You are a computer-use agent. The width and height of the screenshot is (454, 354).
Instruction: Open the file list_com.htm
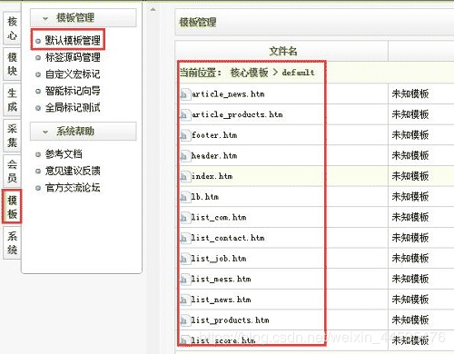(219, 218)
